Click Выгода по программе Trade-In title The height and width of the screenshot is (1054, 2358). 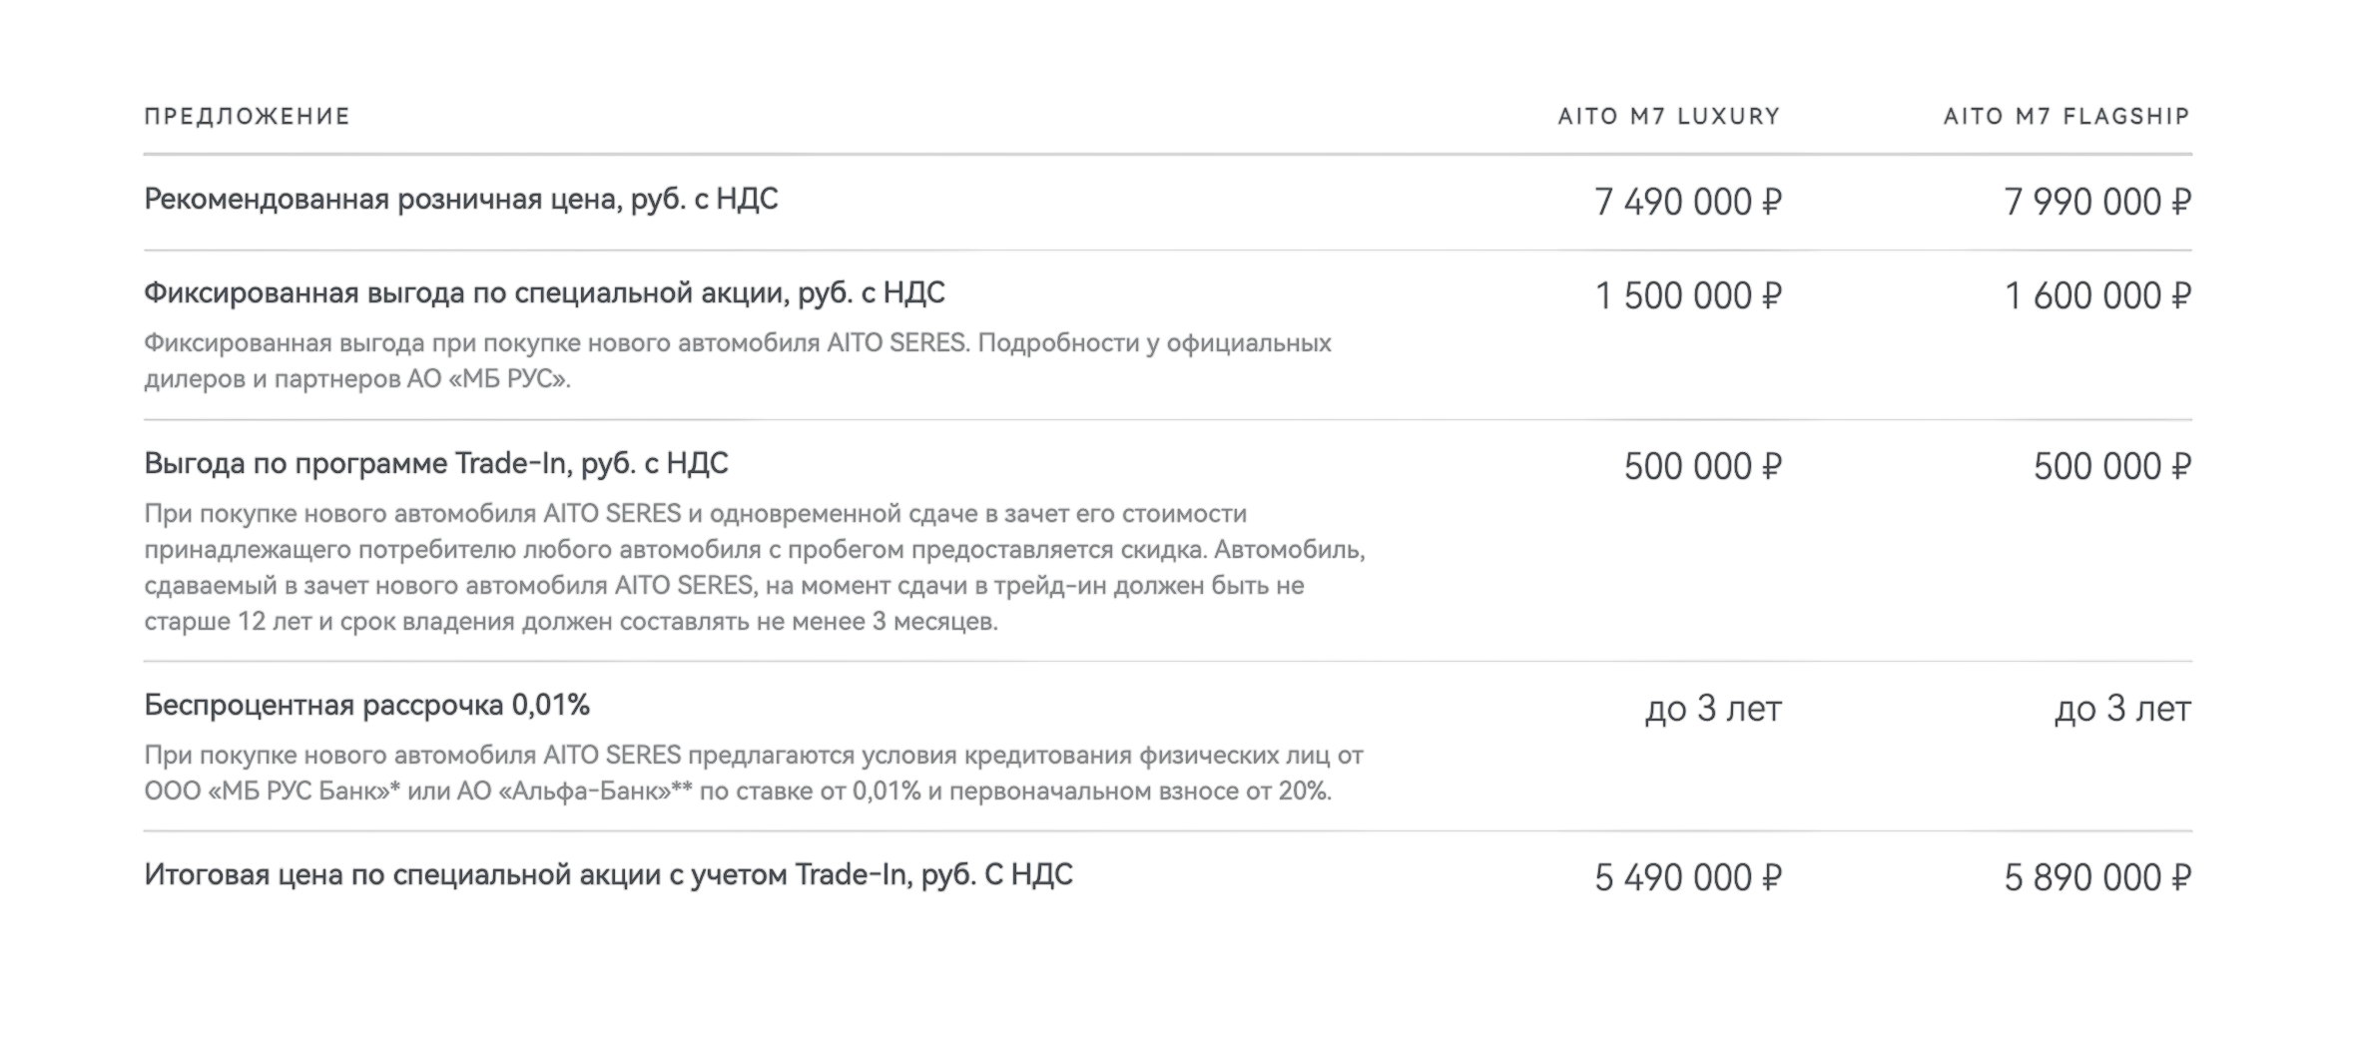(436, 464)
